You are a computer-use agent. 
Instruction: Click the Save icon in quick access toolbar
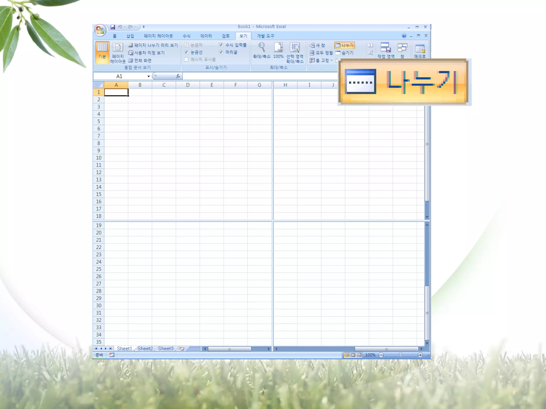113,27
